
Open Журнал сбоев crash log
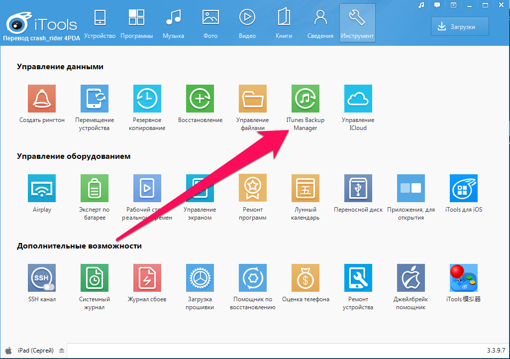(x=147, y=278)
